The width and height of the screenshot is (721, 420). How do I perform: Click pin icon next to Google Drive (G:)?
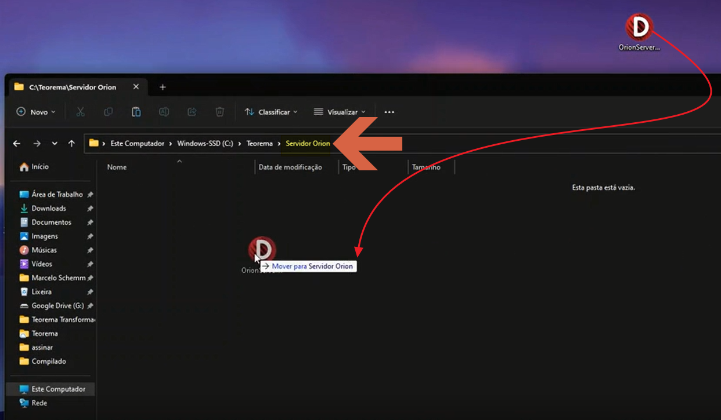click(90, 306)
